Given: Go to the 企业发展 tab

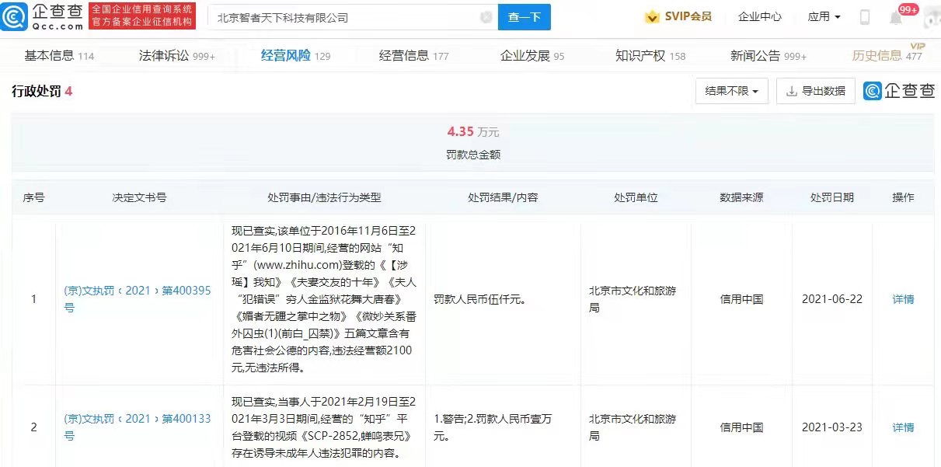Looking at the screenshot, I should click(x=532, y=55).
